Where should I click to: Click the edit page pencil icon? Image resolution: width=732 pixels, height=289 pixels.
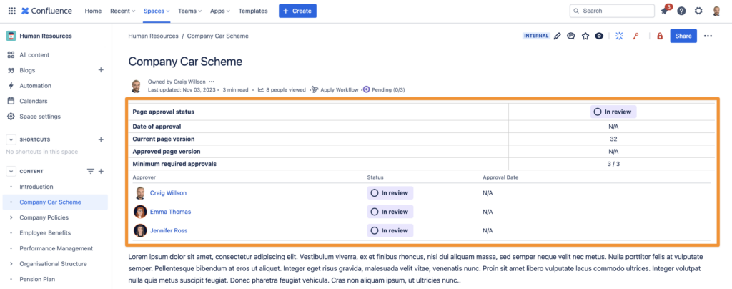(557, 36)
